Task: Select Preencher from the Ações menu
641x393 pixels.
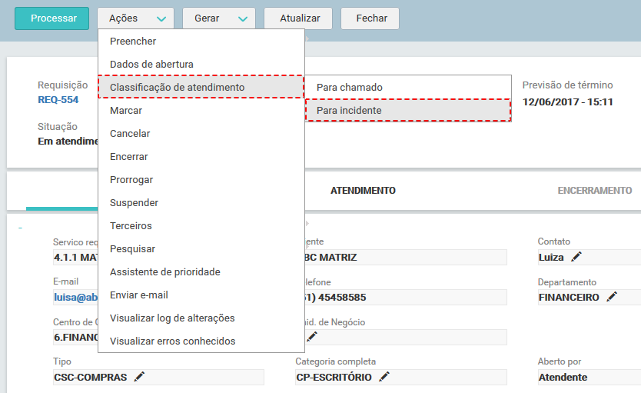Action: (x=201, y=42)
